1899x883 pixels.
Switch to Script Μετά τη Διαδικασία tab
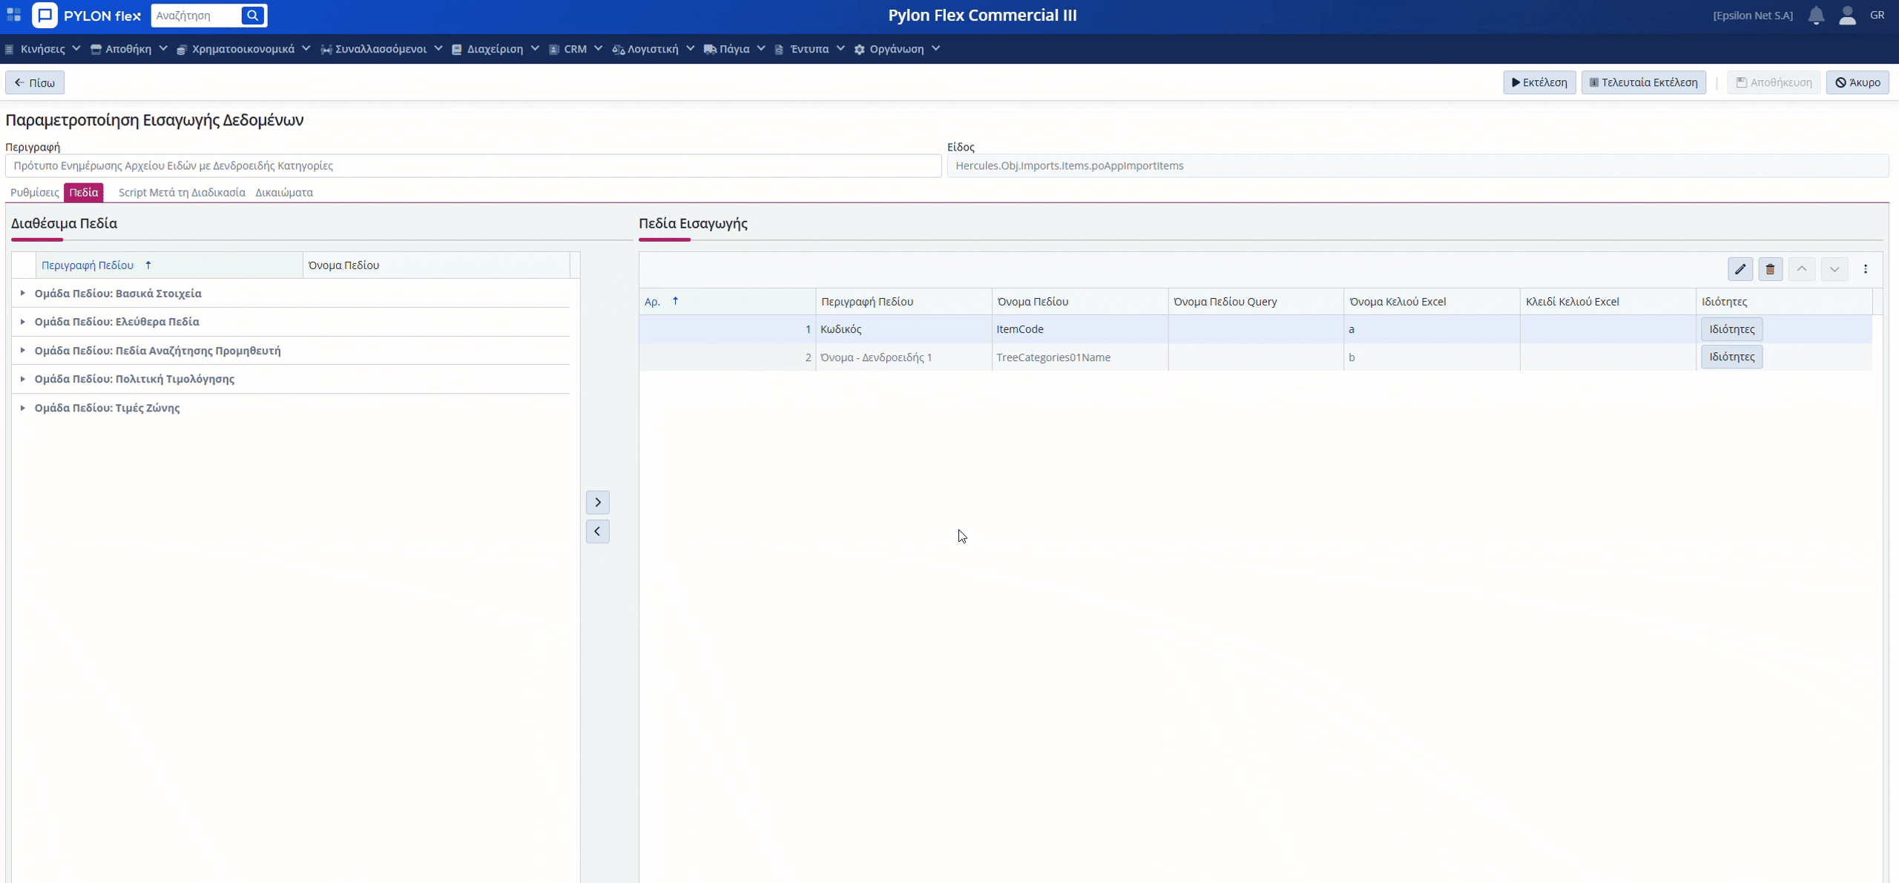tap(182, 193)
